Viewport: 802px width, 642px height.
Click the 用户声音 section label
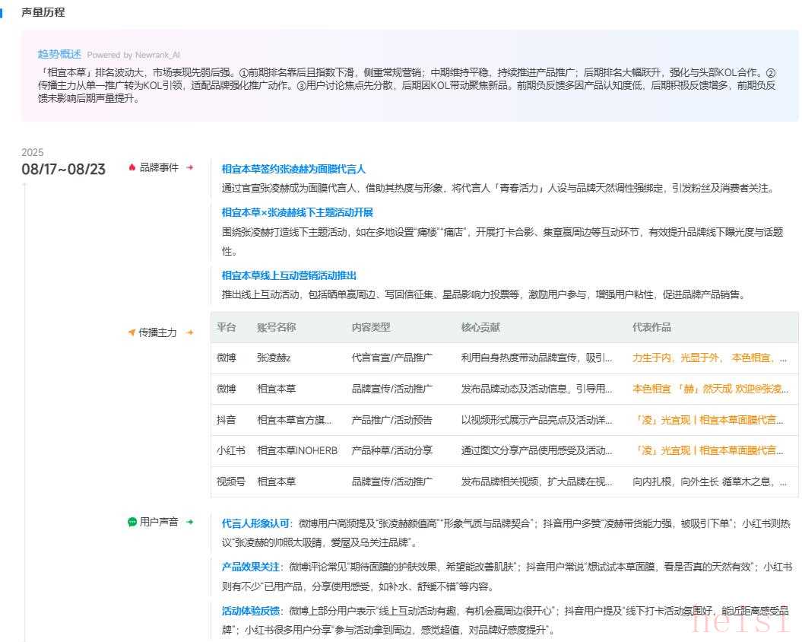[x=159, y=522]
